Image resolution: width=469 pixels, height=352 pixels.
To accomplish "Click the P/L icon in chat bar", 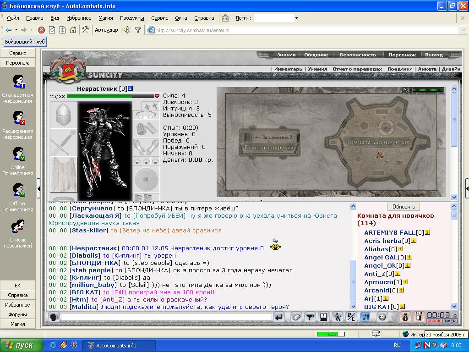I will tap(351, 317).
